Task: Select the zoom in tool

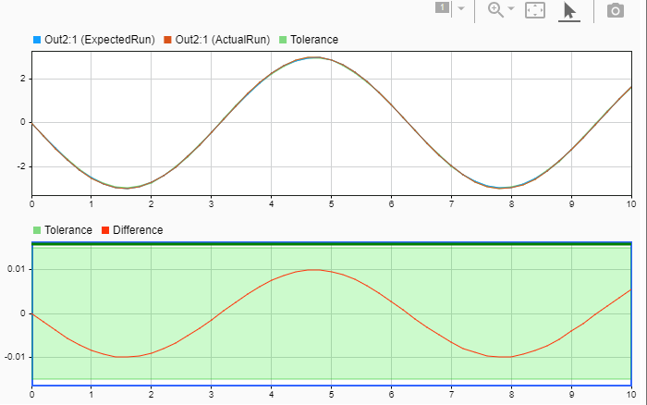Action: tap(495, 9)
